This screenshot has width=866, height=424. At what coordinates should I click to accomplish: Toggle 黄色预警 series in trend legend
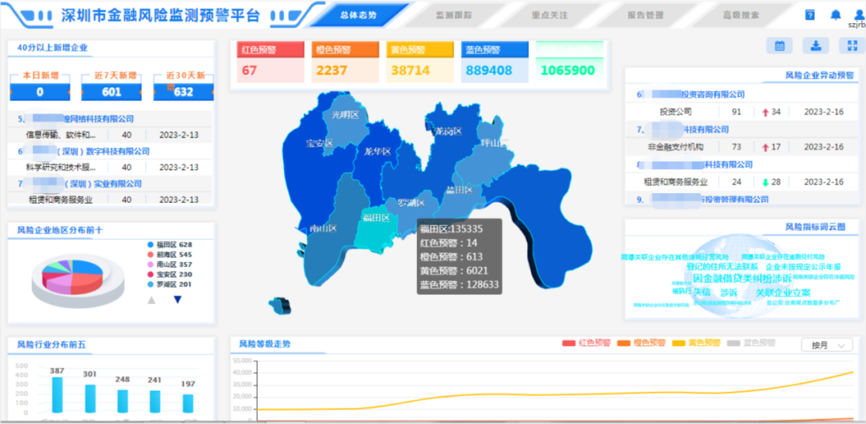(x=696, y=343)
